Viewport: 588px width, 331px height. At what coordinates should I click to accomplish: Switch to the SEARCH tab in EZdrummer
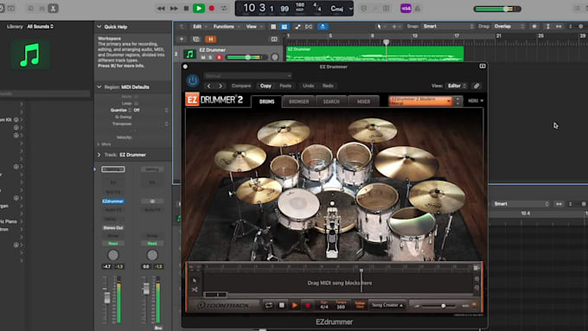pos(331,101)
